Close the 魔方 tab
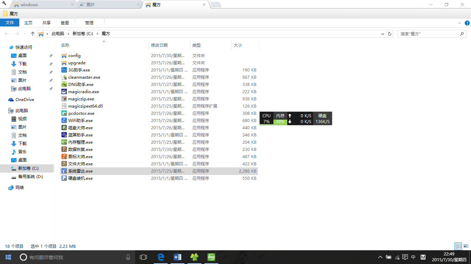This screenshot has width=471, height=264. pos(204,5)
